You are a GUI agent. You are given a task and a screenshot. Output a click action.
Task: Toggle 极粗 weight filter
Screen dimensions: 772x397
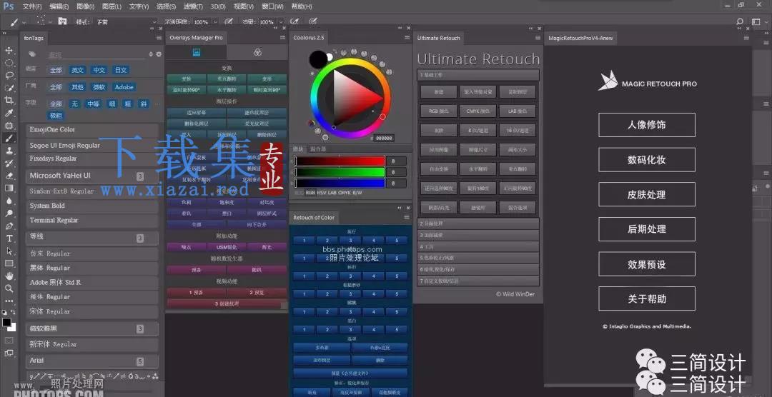pos(56,116)
